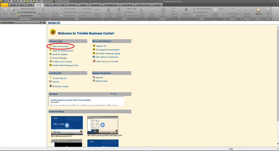Image resolution: width=279 pixels, height=151 pixels.
Task: Open the Level Editor
Action: point(142,12)
